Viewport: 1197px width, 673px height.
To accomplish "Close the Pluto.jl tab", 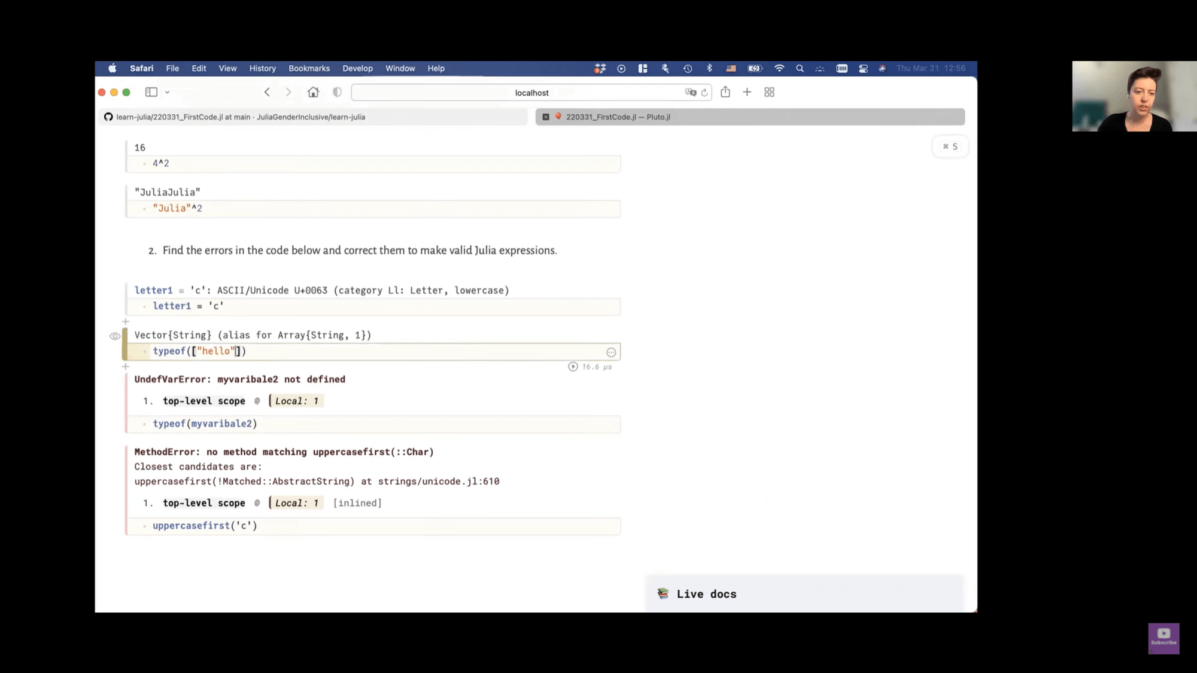I will 546,117.
